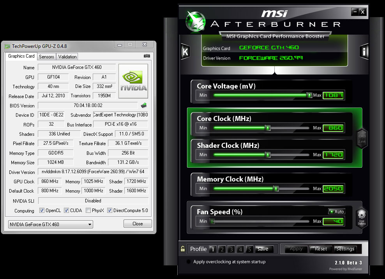Screen dimensions: 385x279
Task: Click the Memory Size 1024 MB value
Action: pyautogui.click(x=55, y=162)
